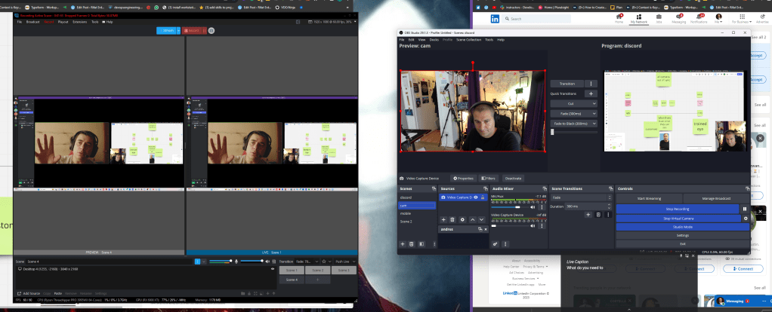The image size is (772, 312).
Task: Open Scene Collection menu in OBS Studio
Action: pos(468,39)
